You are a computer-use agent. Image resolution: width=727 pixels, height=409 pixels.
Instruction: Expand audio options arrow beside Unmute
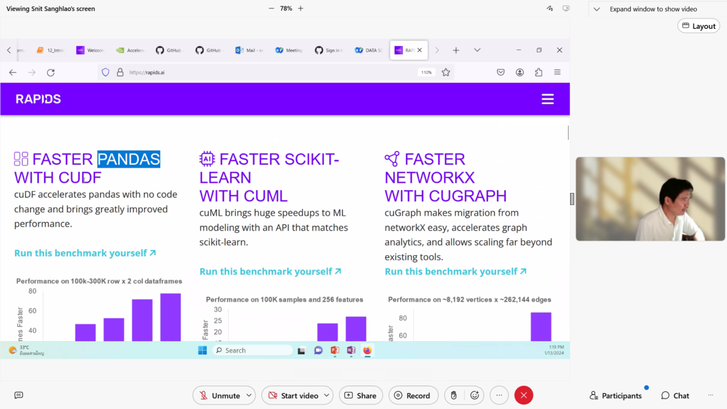[x=249, y=396]
